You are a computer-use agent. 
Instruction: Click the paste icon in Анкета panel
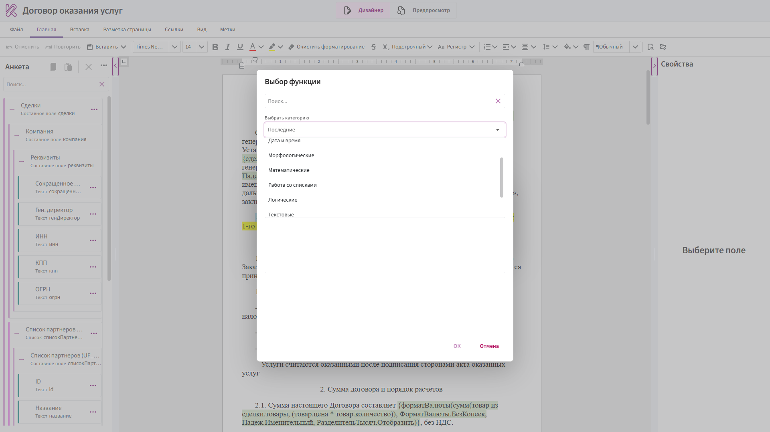68,67
